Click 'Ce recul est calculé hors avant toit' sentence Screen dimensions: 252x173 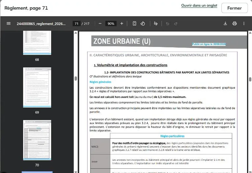pyautogui.click(x=138, y=97)
